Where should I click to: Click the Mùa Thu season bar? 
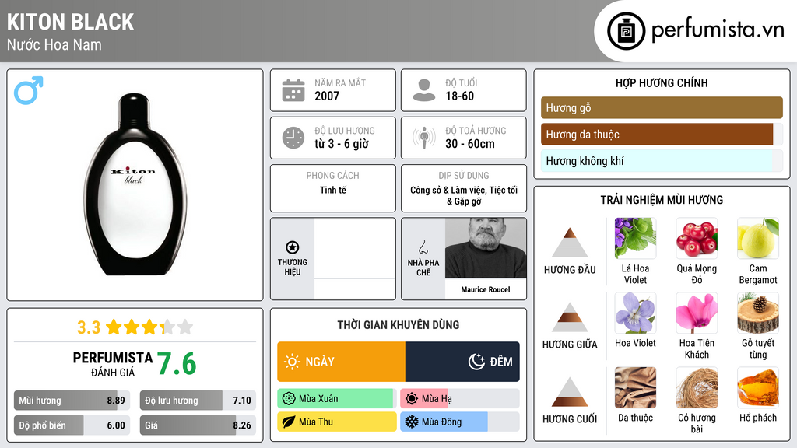(337, 422)
